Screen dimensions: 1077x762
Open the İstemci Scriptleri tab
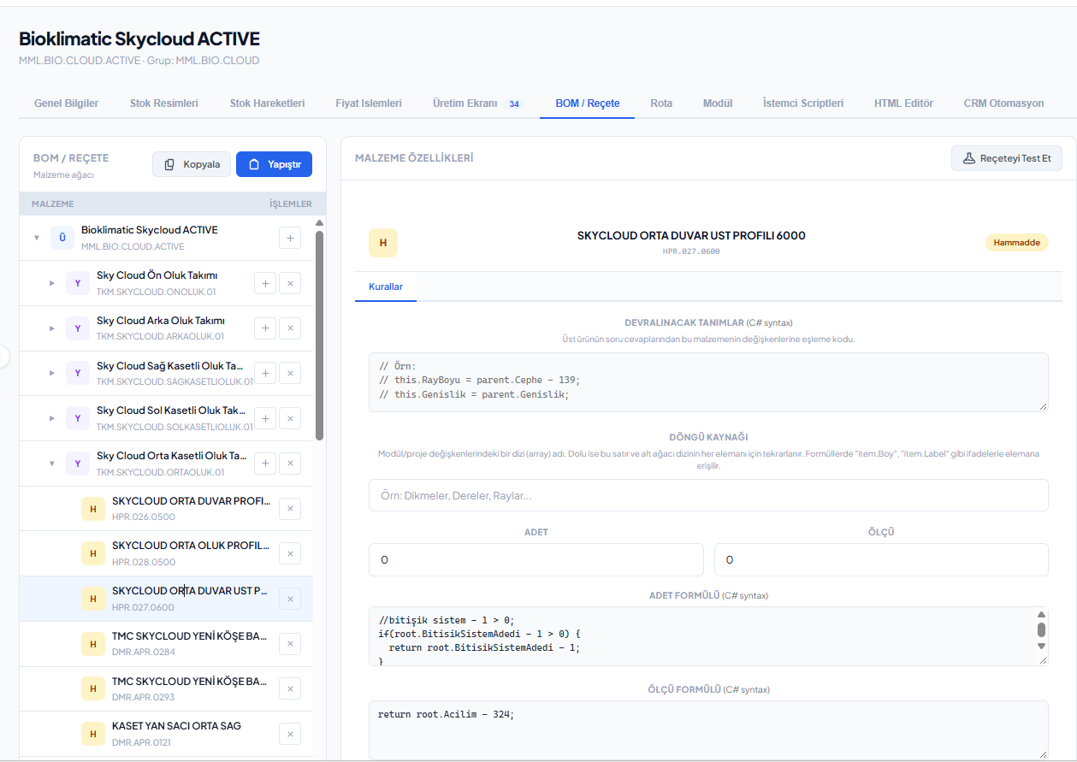(x=803, y=103)
